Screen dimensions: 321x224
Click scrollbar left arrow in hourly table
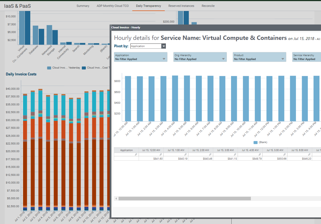116,198
